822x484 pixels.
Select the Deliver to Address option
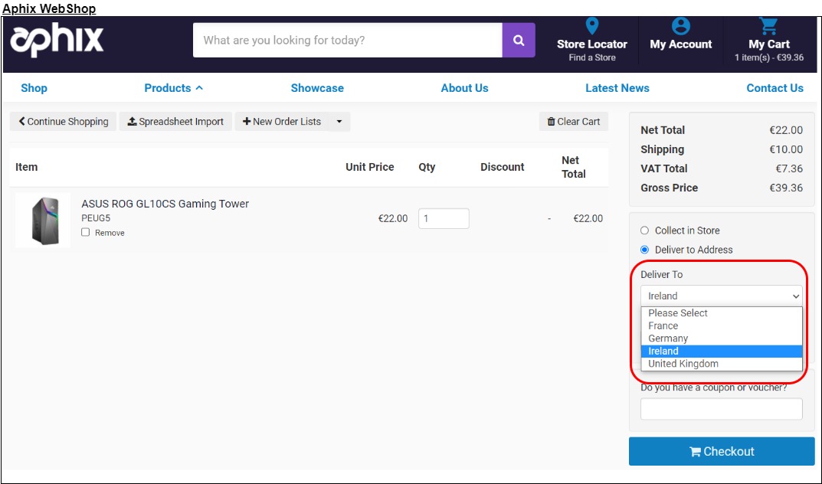(x=644, y=250)
